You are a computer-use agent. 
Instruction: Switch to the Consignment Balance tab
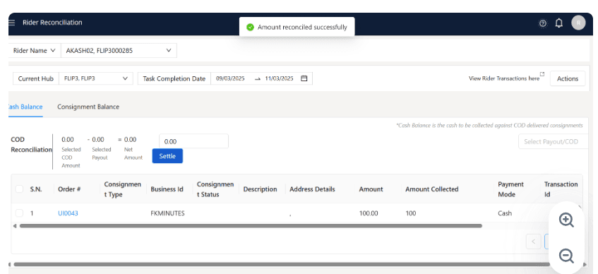88,107
